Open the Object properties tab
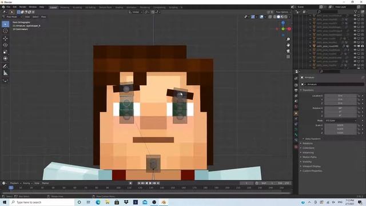The height and width of the screenshot is (206, 366). pyautogui.click(x=296, y=113)
